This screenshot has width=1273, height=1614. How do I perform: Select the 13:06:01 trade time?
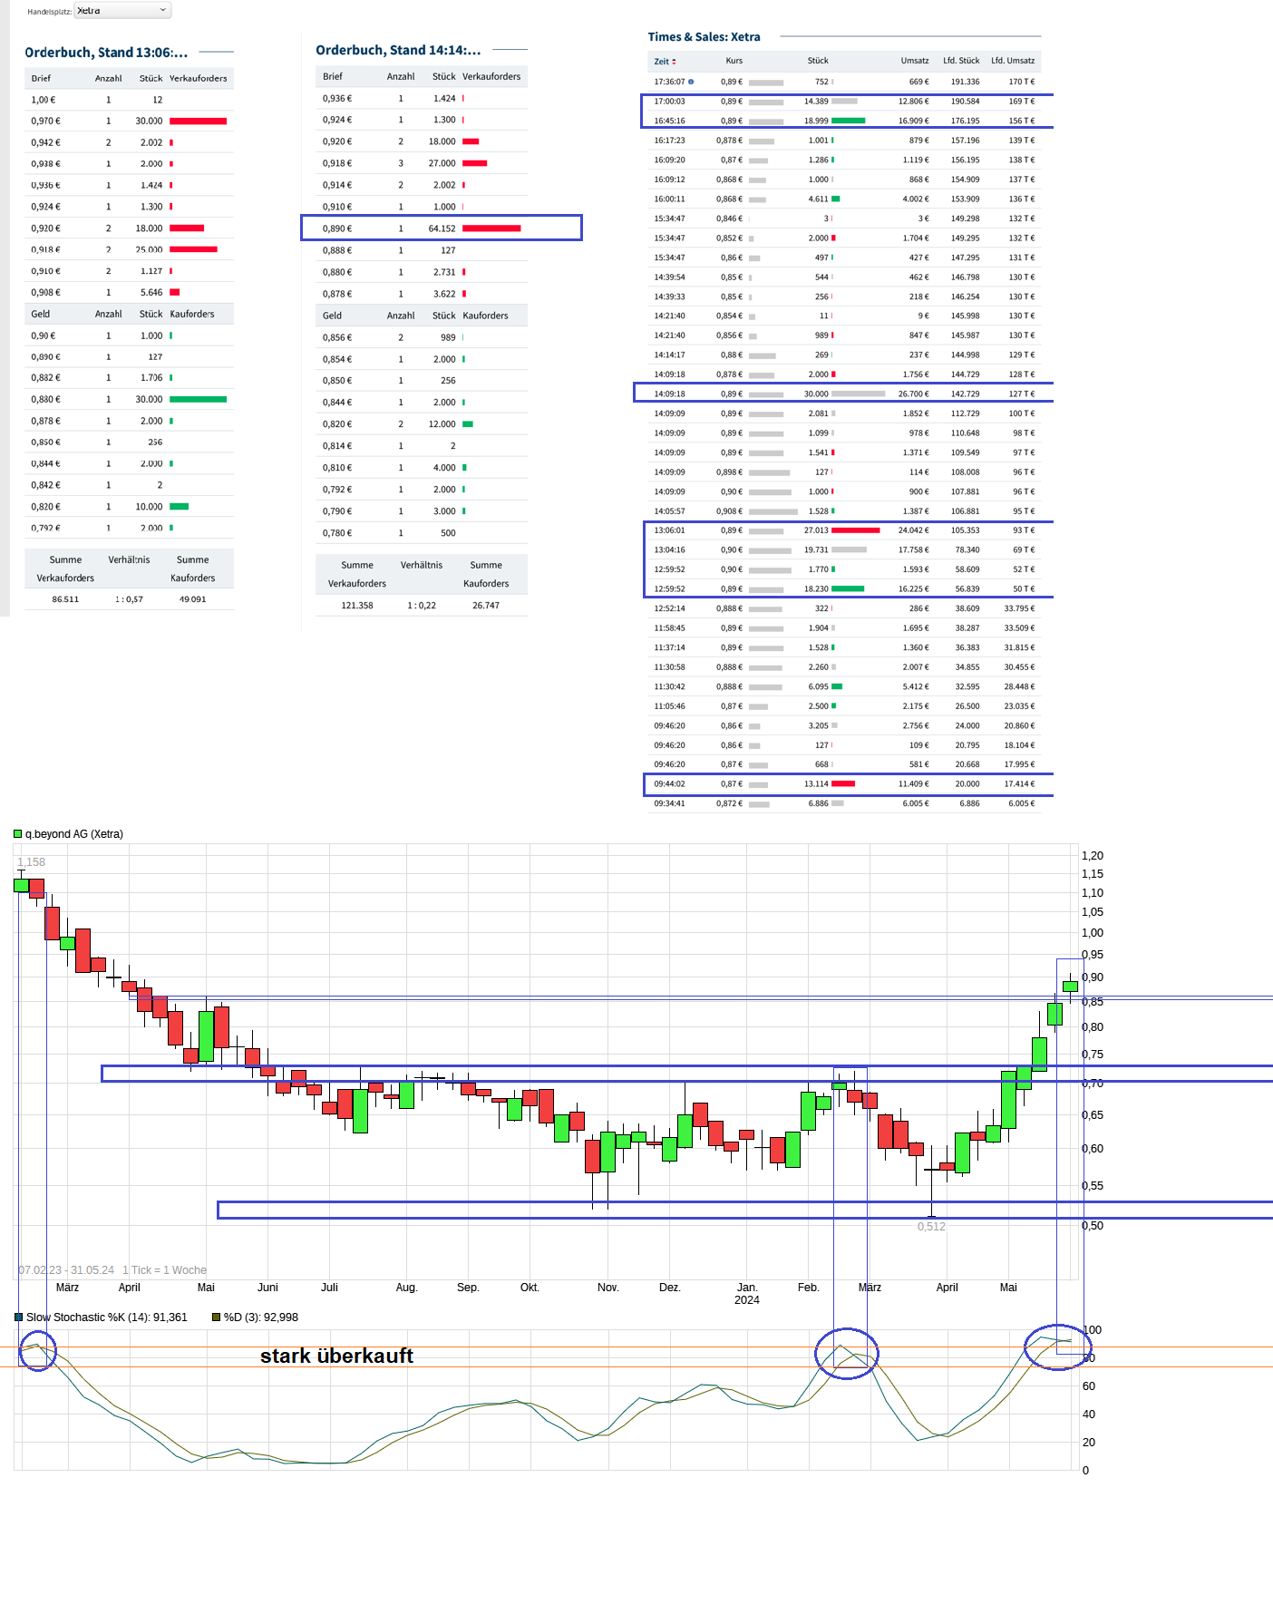(669, 530)
